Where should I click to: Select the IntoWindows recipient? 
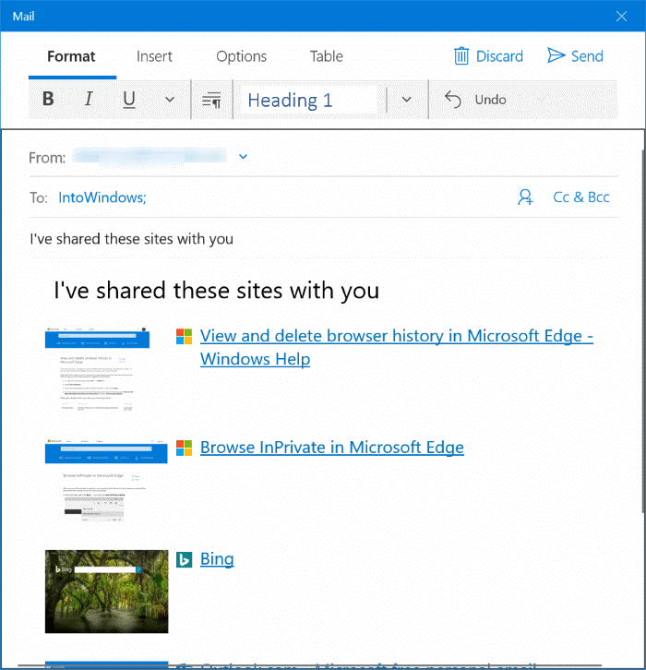click(x=102, y=197)
